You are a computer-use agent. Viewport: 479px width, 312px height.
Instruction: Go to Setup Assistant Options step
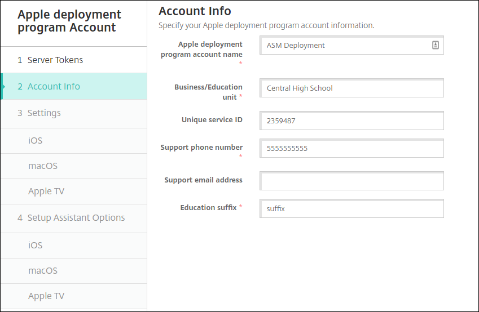76,218
